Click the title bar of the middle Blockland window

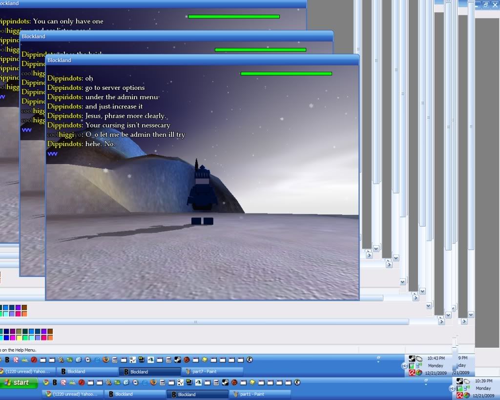176,36
